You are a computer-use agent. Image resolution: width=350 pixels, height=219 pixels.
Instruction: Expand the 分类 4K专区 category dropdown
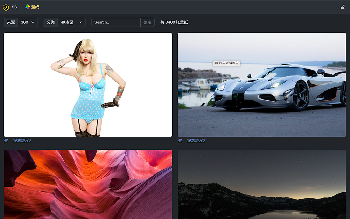71,22
